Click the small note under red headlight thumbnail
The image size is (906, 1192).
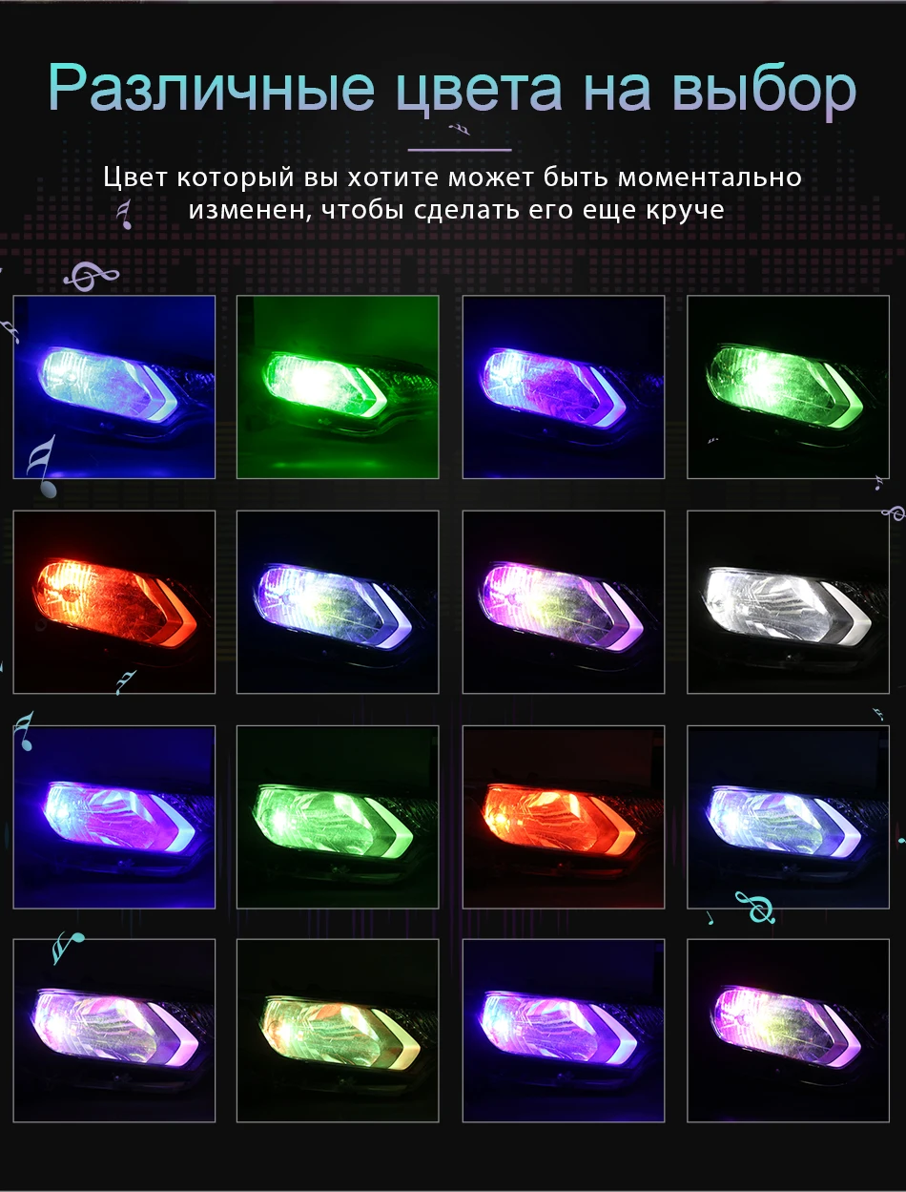[x=126, y=681]
